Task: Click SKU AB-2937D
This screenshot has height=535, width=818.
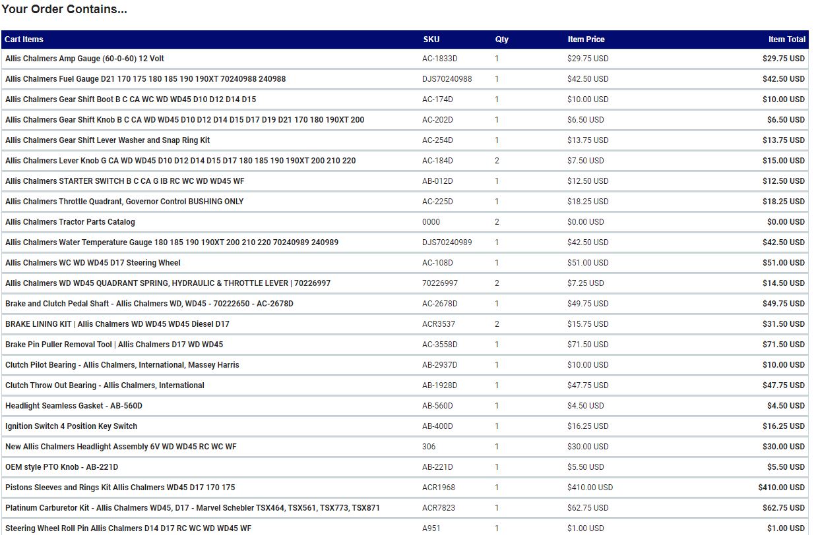Action: [439, 365]
